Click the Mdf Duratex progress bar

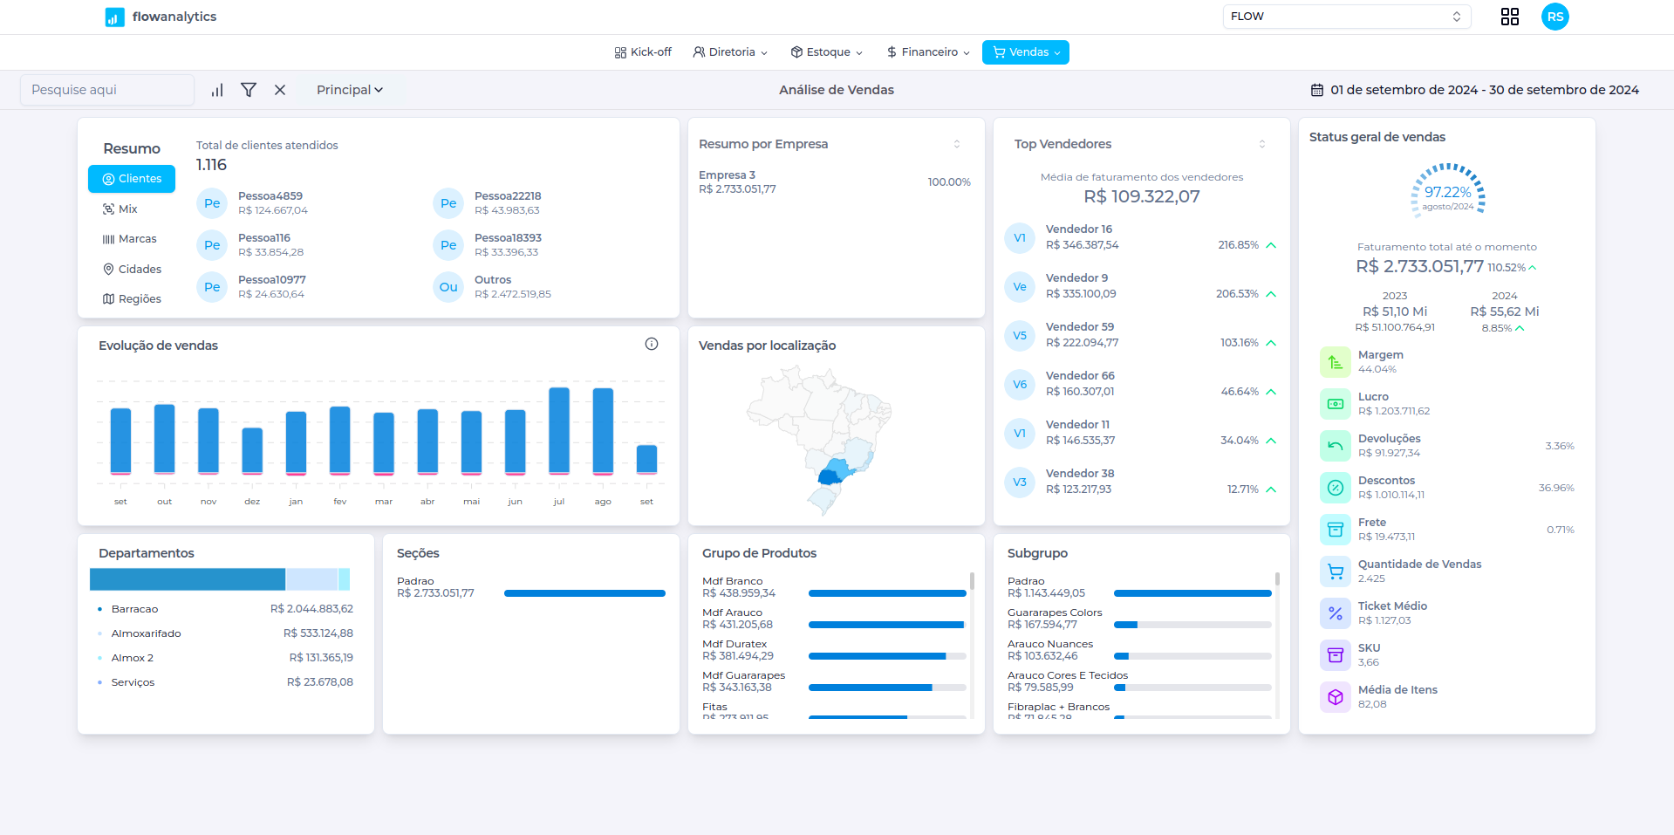point(887,656)
